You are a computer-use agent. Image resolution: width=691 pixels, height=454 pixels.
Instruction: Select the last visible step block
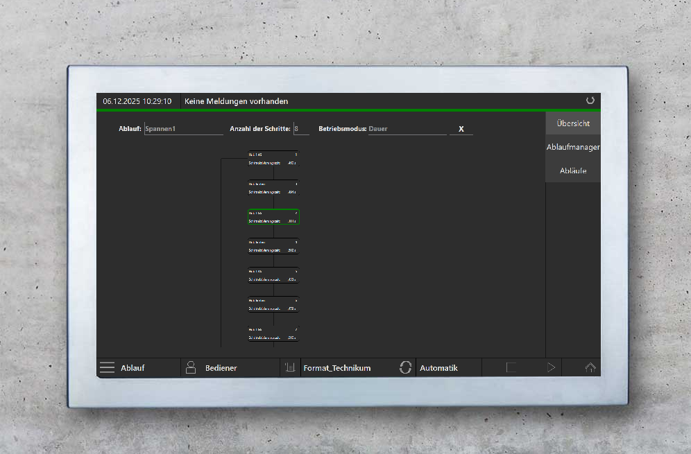click(x=273, y=333)
